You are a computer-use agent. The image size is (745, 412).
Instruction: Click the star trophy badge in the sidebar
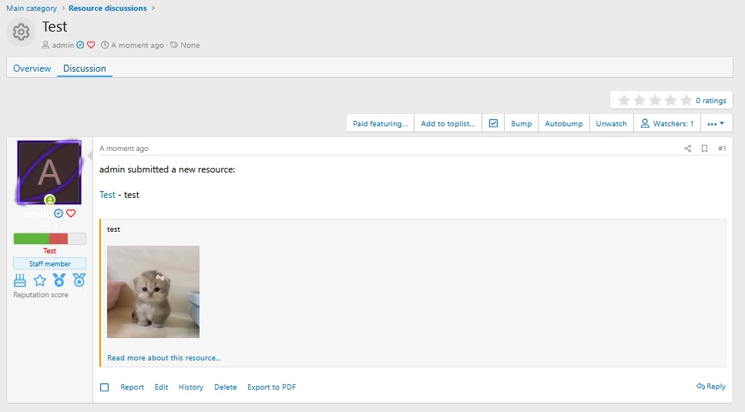click(40, 280)
